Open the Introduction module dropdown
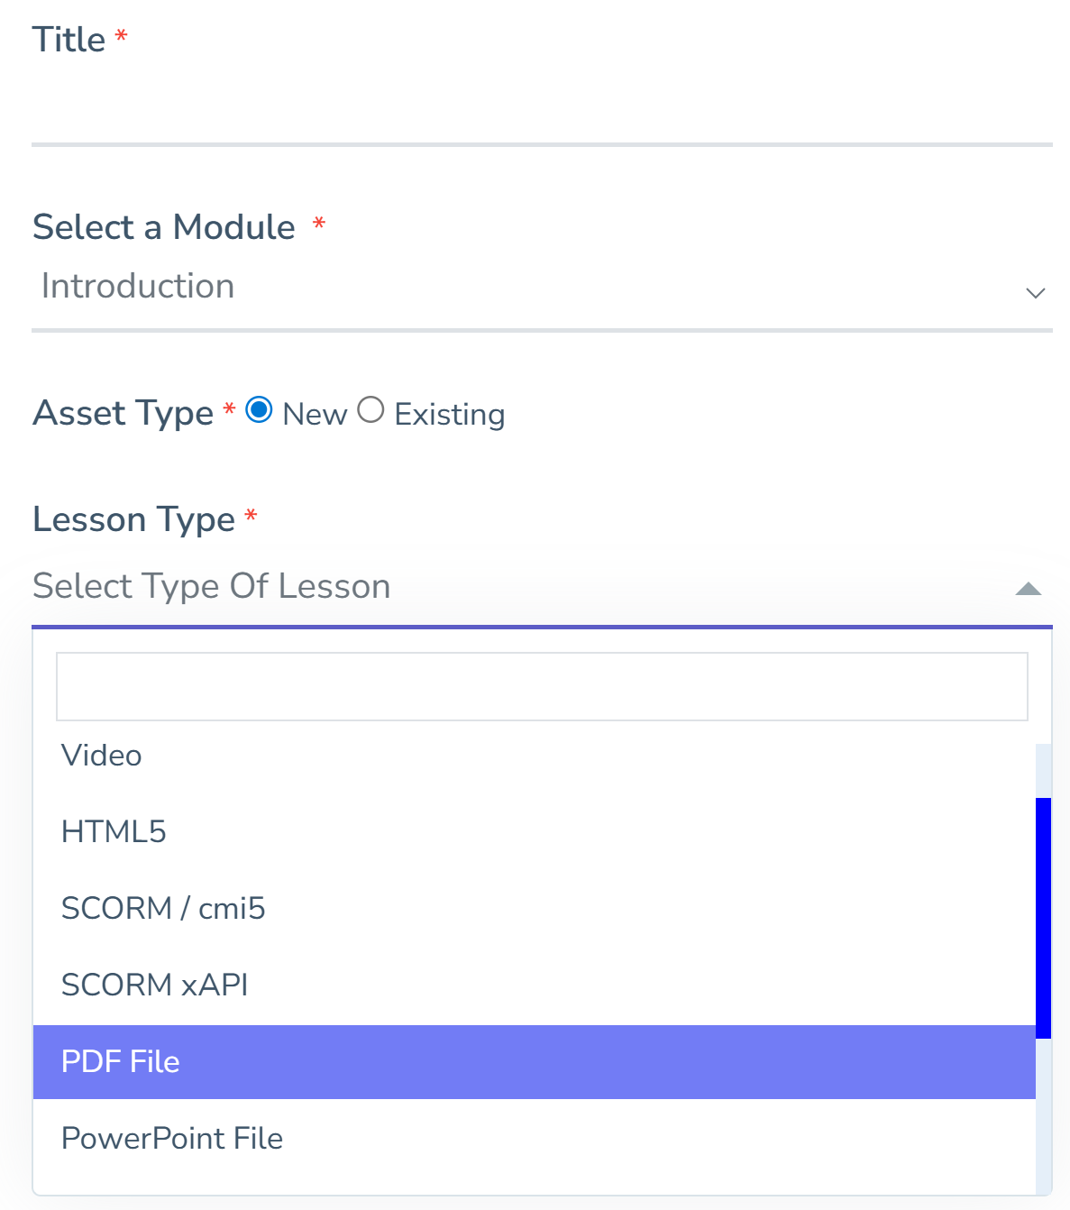Screen dimensions: 1070x1210 tap(541, 288)
